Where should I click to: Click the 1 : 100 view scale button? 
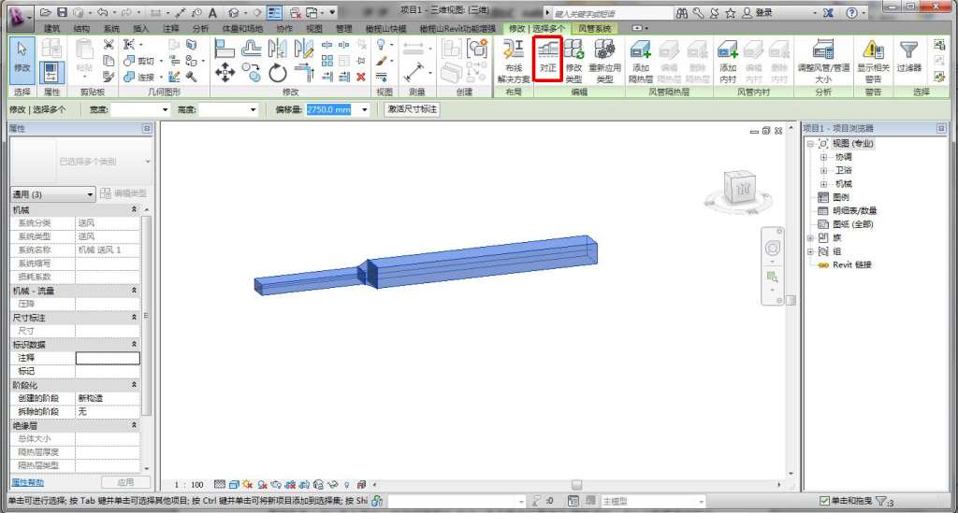point(189,485)
